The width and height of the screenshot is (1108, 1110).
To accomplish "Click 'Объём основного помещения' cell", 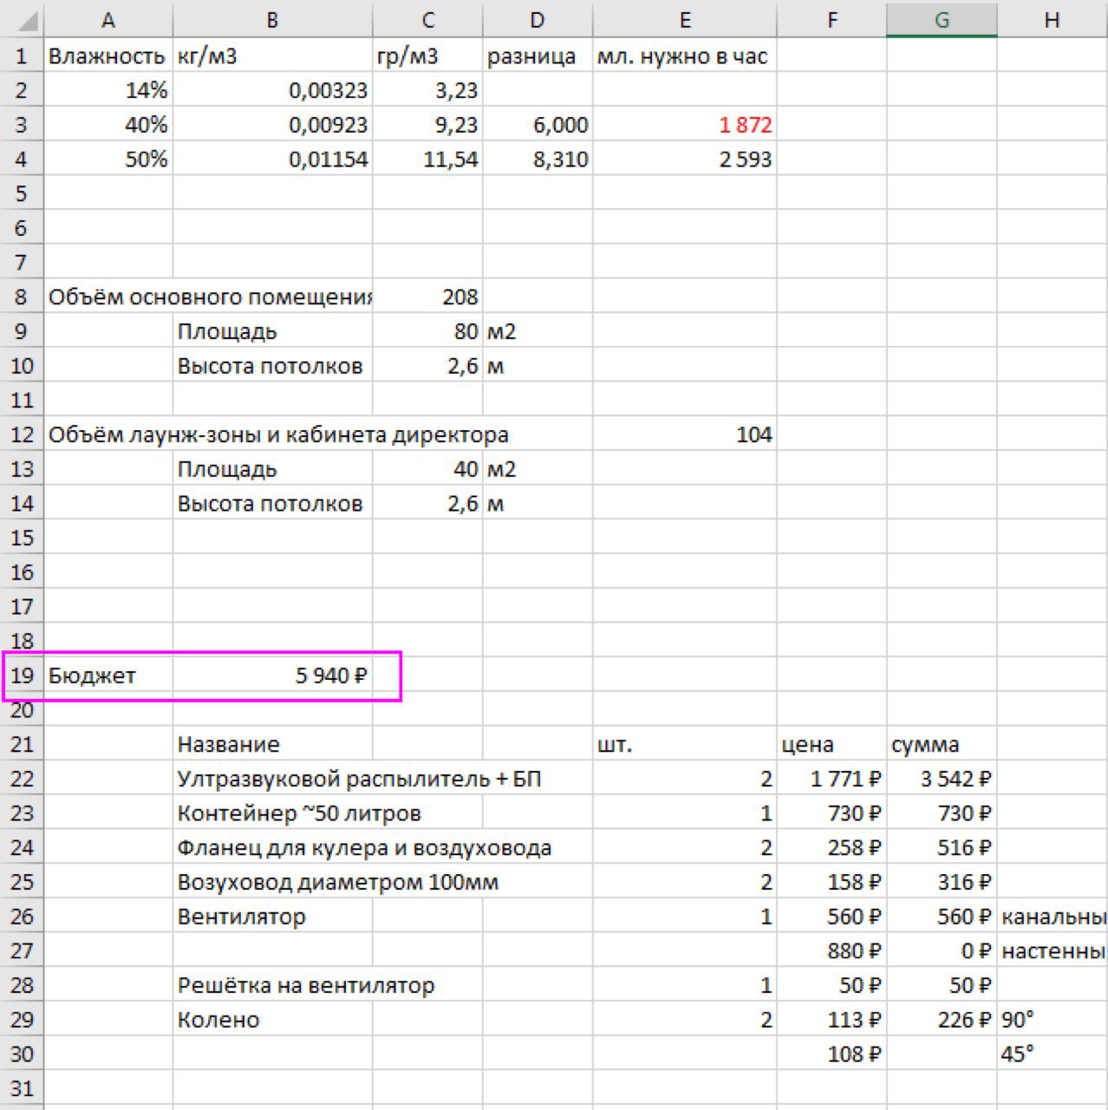I will coord(208,297).
